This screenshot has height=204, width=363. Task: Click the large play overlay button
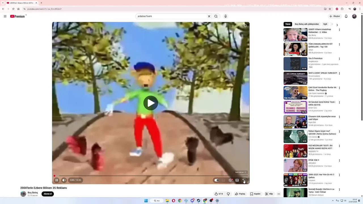[x=151, y=103]
